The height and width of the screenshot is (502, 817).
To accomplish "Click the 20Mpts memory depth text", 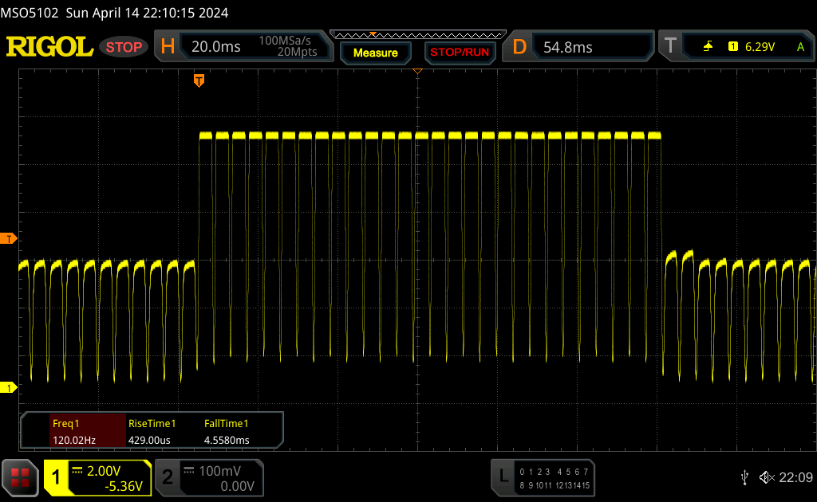I will coord(297,52).
